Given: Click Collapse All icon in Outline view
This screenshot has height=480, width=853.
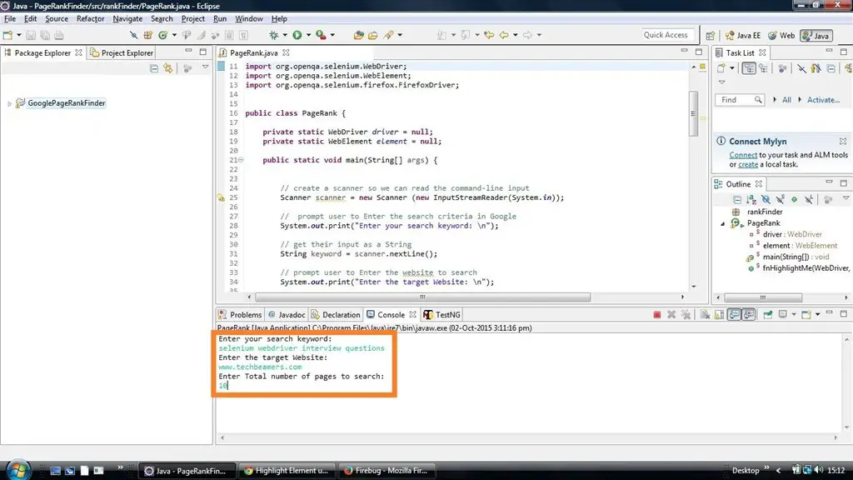Looking at the screenshot, I should pos(737,200).
